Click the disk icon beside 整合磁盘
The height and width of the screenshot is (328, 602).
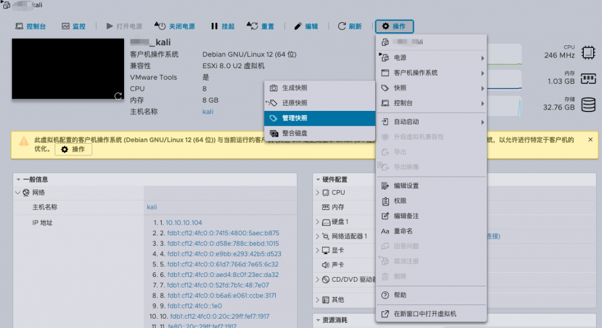(x=274, y=133)
